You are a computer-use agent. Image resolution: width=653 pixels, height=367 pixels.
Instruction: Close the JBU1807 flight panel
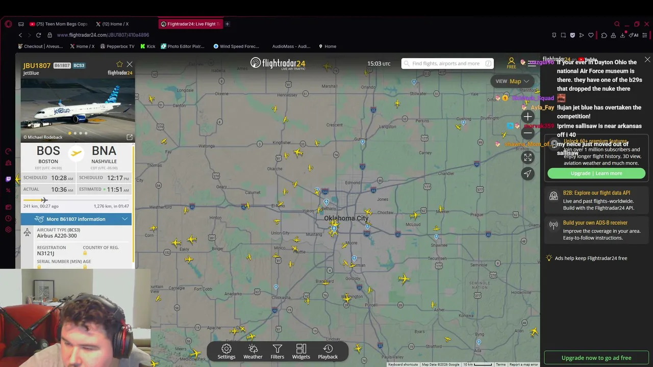tap(130, 64)
